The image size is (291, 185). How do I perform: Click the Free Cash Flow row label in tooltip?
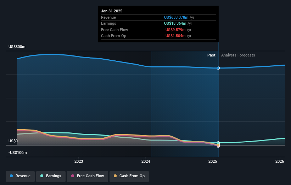pyautogui.click(x=114, y=30)
